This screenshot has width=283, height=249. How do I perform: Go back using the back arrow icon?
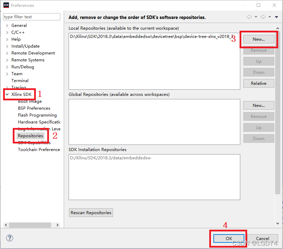(x=249, y=17)
